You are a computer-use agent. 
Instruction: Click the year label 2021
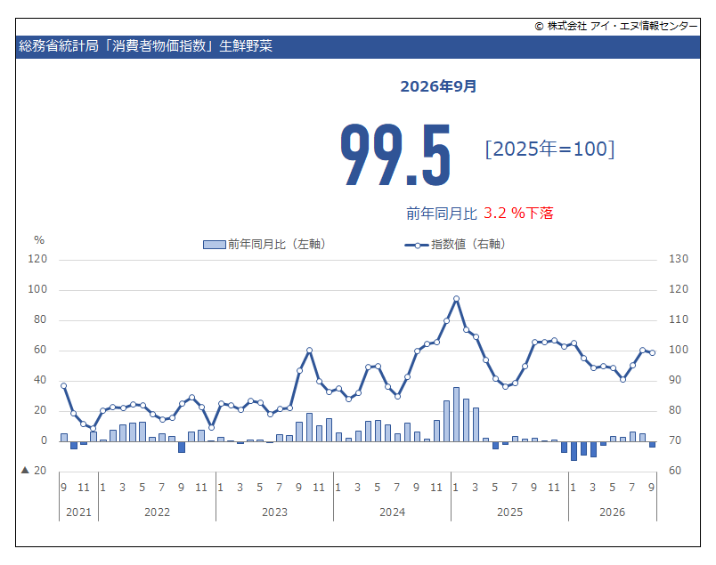coord(78,513)
